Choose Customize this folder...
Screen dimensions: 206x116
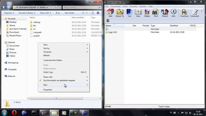[x=64, y=60]
